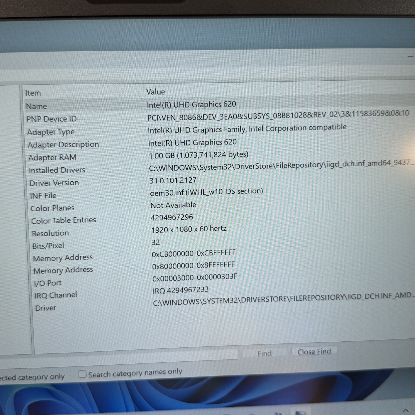Click the oem30.inf value

[206, 192]
